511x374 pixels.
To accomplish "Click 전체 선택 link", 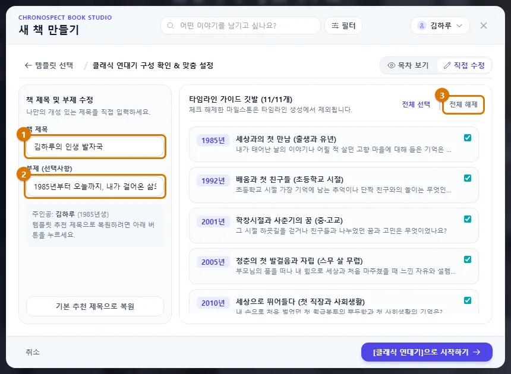I will (416, 104).
